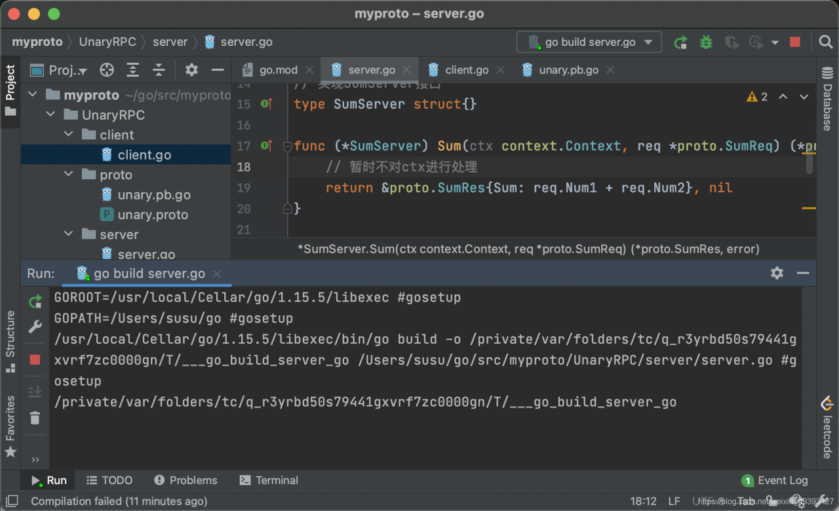839x511 pixels.
Task: Collapse the myproto root folder
Action: pyautogui.click(x=33, y=95)
